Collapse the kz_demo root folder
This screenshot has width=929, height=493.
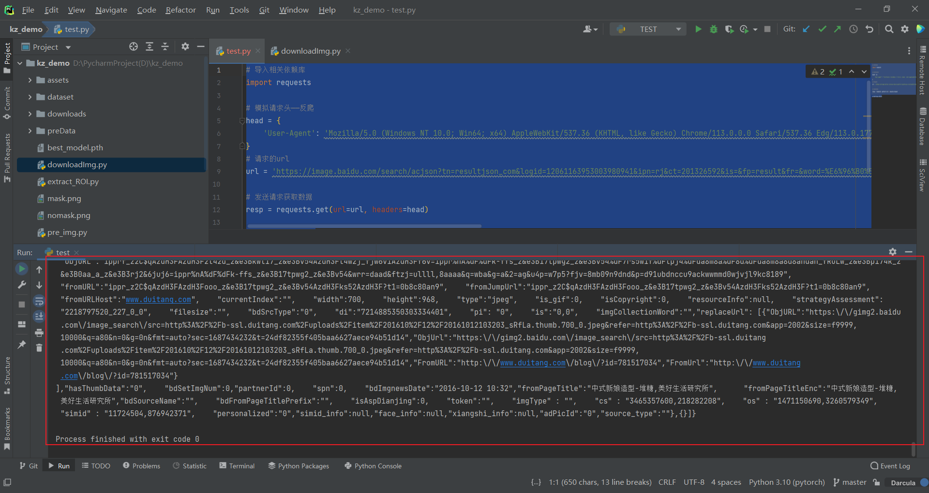coord(20,63)
